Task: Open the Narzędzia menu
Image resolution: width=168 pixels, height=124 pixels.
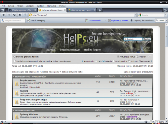Action: coord(52,6)
